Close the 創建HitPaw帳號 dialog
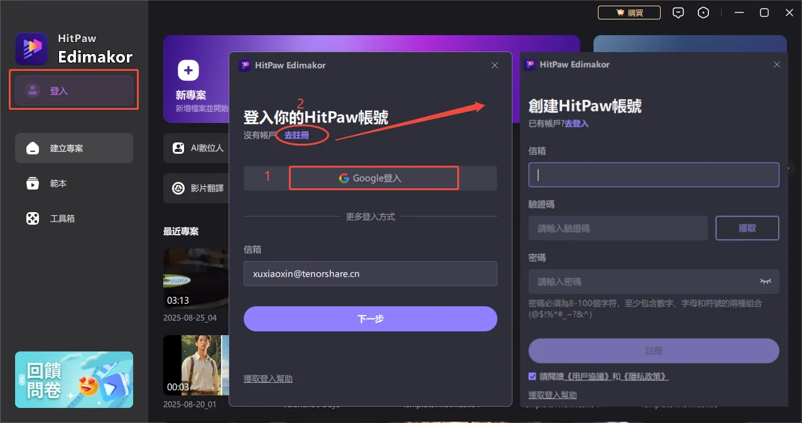The image size is (802, 423). (x=777, y=65)
